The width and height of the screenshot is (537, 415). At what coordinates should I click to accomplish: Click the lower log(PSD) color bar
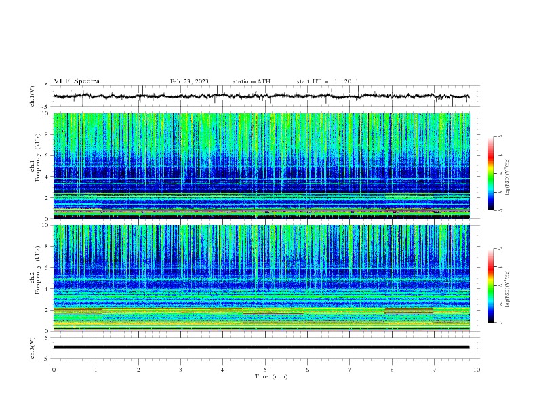click(490, 285)
